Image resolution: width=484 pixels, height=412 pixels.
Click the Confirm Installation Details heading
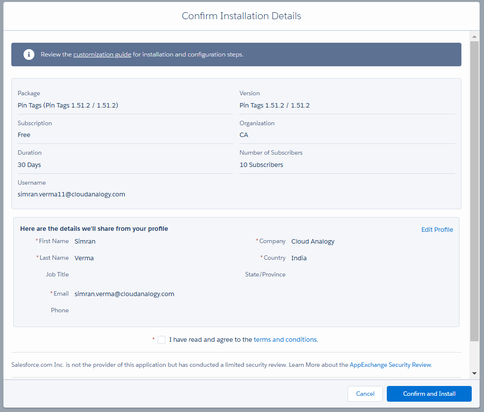click(242, 16)
